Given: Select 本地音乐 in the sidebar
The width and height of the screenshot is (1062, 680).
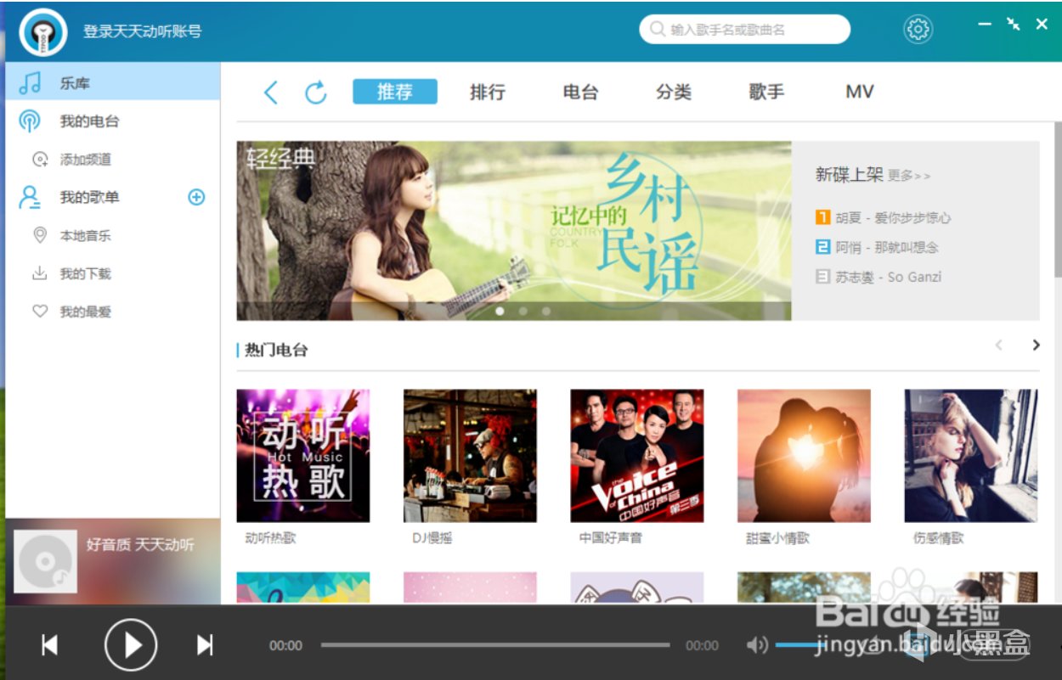Looking at the screenshot, I should [x=112, y=235].
